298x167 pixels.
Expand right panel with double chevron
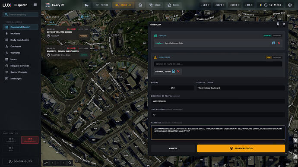point(239,16)
